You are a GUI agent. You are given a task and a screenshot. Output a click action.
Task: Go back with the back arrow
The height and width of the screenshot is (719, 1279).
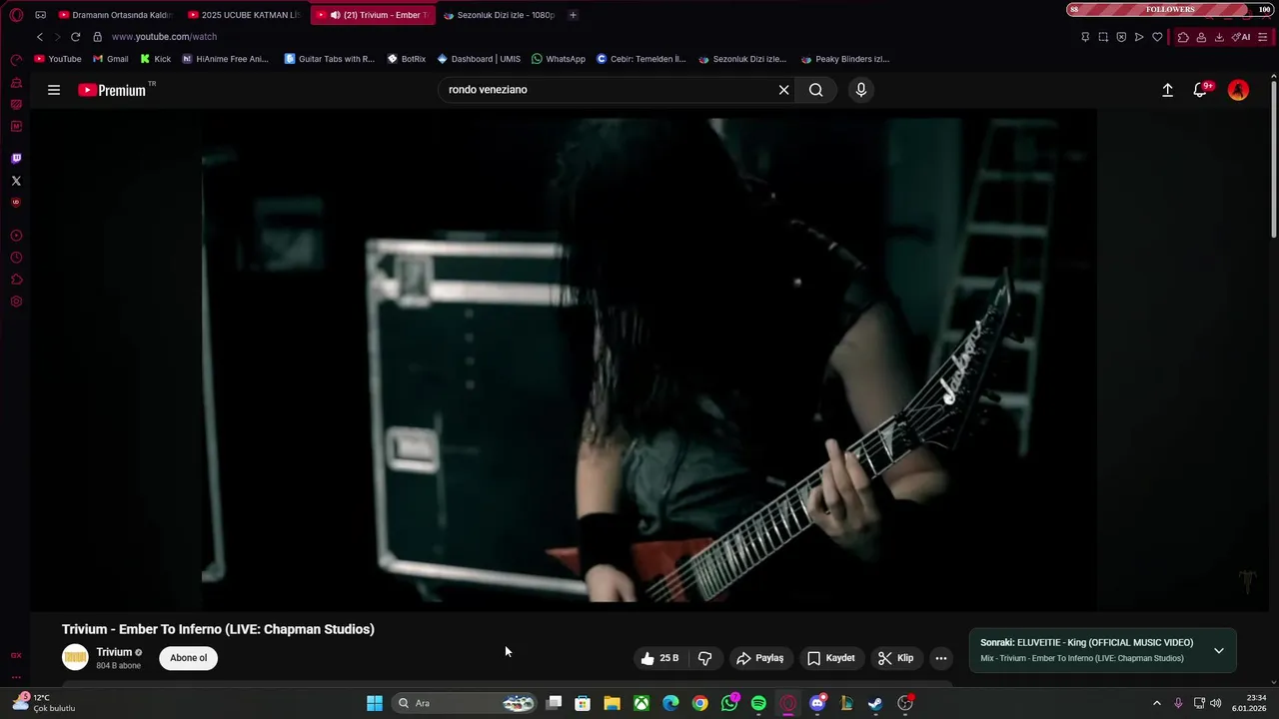tap(40, 37)
